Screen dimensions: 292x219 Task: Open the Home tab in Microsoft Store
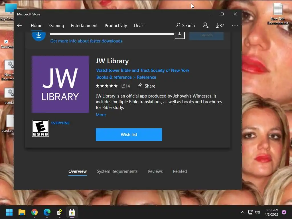[36, 25]
